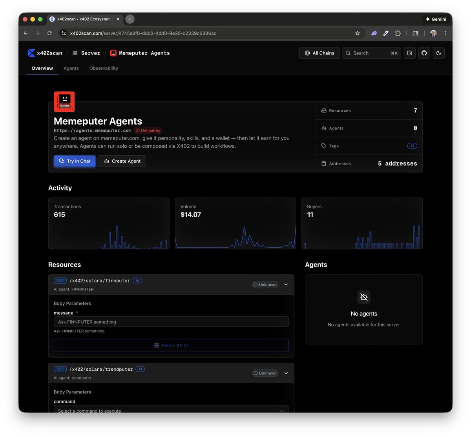Click the trendputer Unknown status badge
This screenshot has height=437, width=471.
coord(265,373)
